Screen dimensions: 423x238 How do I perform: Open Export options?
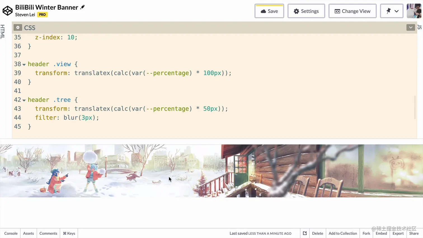tap(398, 233)
